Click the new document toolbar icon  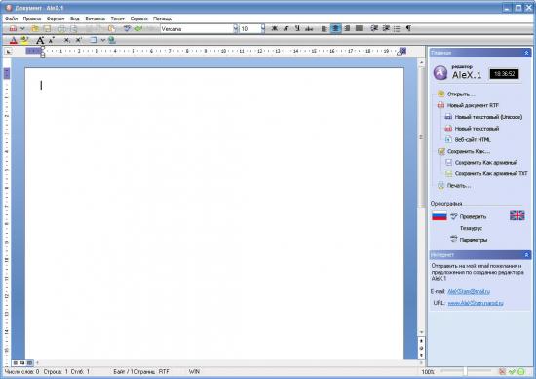coord(13,29)
